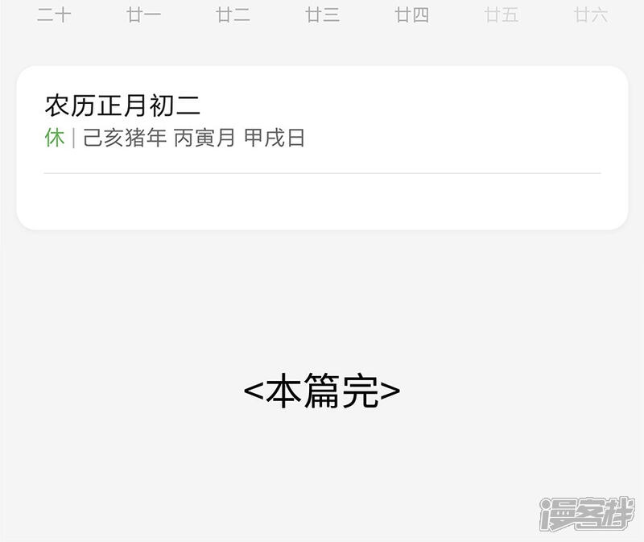Select lunar date 廿二
Image resolution: width=644 pixels, height=542 pixels.
[x=233, y=15]
